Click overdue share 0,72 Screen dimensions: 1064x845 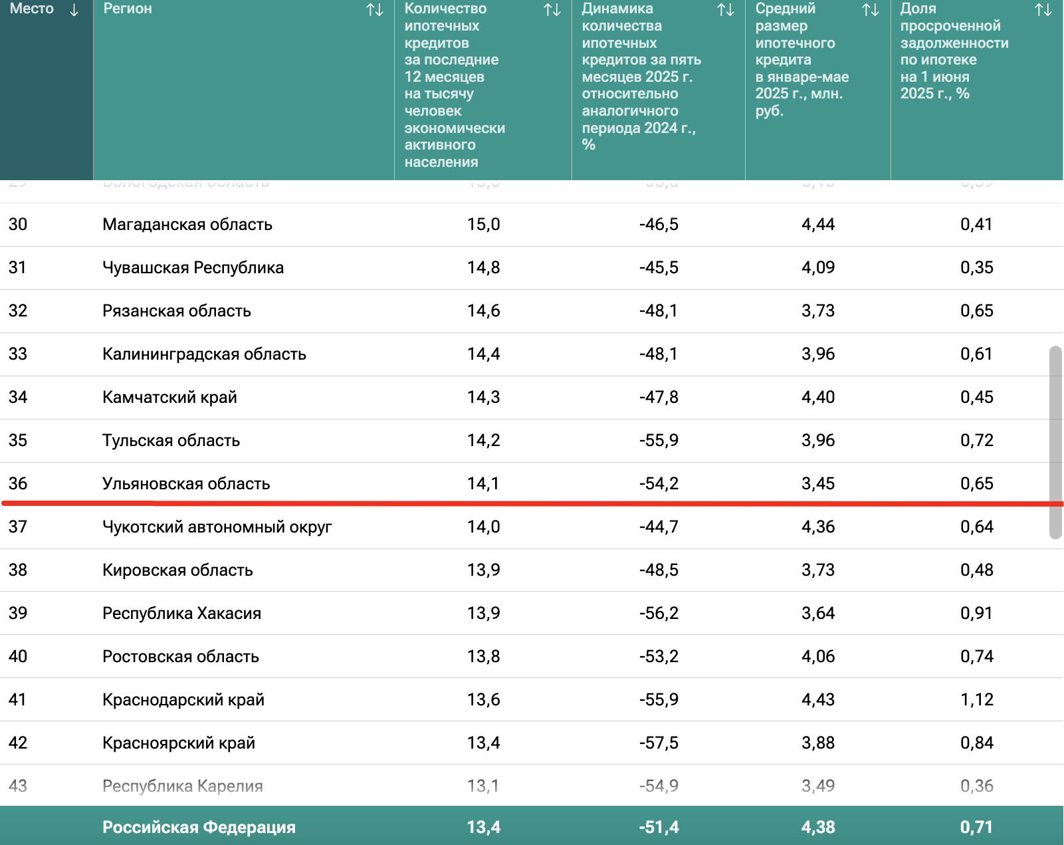977,441
